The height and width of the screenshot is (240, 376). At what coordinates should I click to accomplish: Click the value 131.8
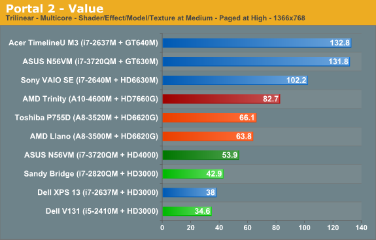(338, 61)
